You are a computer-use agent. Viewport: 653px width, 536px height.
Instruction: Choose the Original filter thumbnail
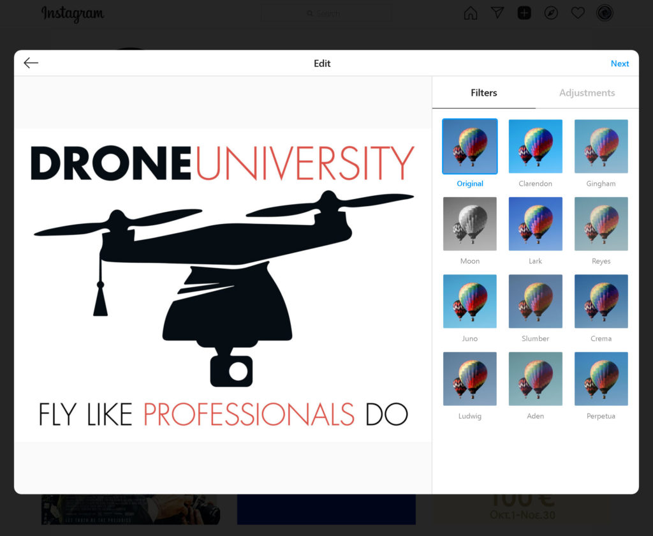click(x=470, y=147)
